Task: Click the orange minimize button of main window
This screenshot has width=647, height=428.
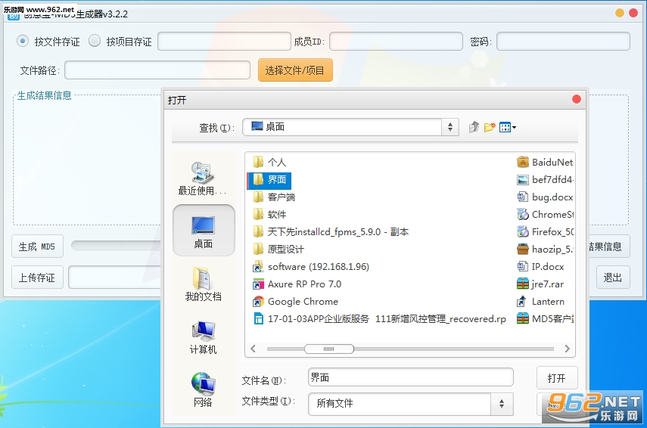Action: click(619, 13)
